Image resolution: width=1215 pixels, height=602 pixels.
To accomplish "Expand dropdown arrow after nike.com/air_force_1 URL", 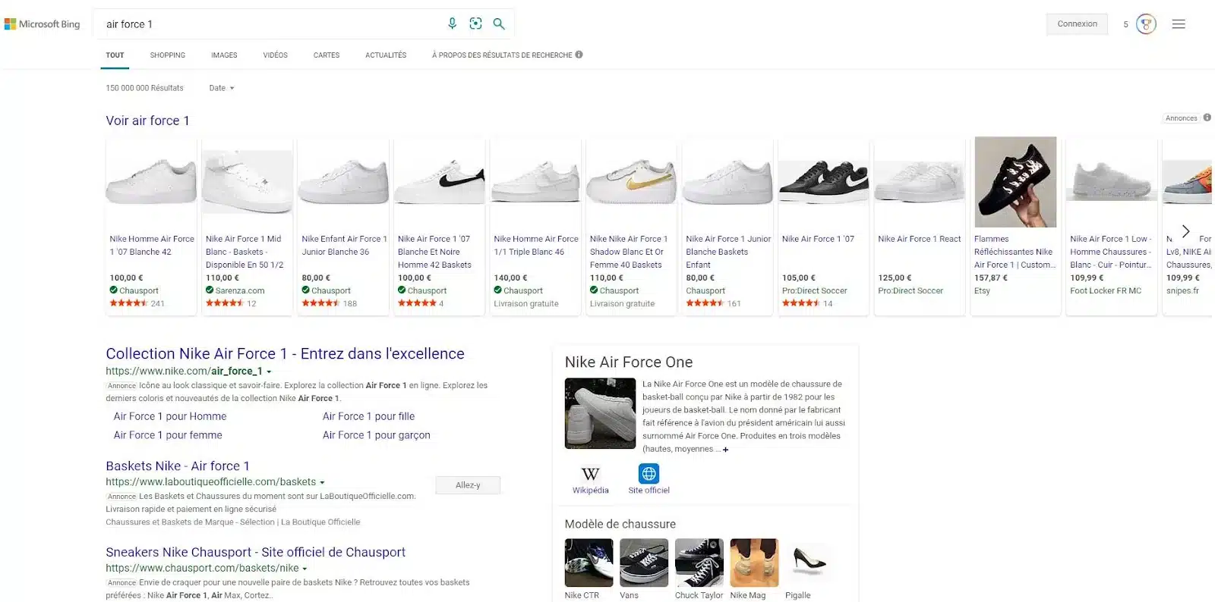I will (269, 372).
